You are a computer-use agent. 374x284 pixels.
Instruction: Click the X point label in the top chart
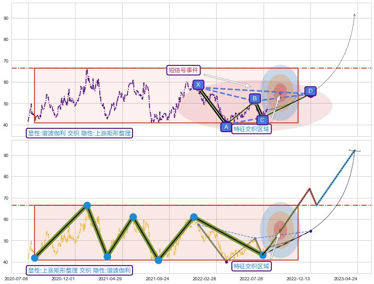click(198, 85)
